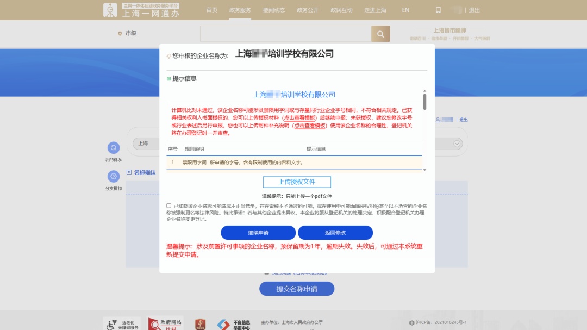
Task: Check the 已知晓该企业名称 acknowledgment checkbox
Action: 168,206
